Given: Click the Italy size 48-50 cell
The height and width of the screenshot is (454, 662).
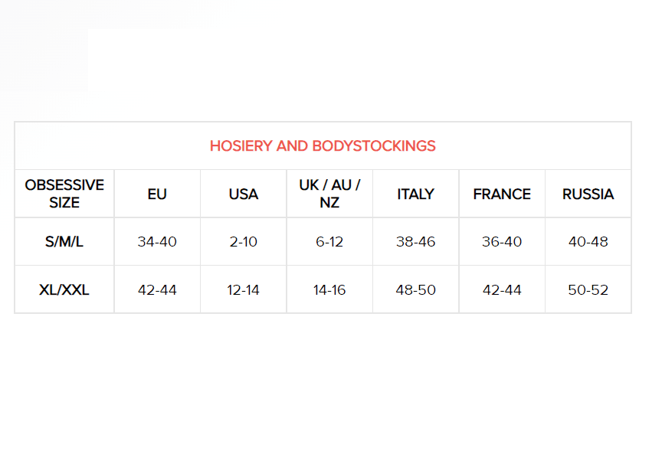Looking at the screenshot, I should [x=415, y=290].
